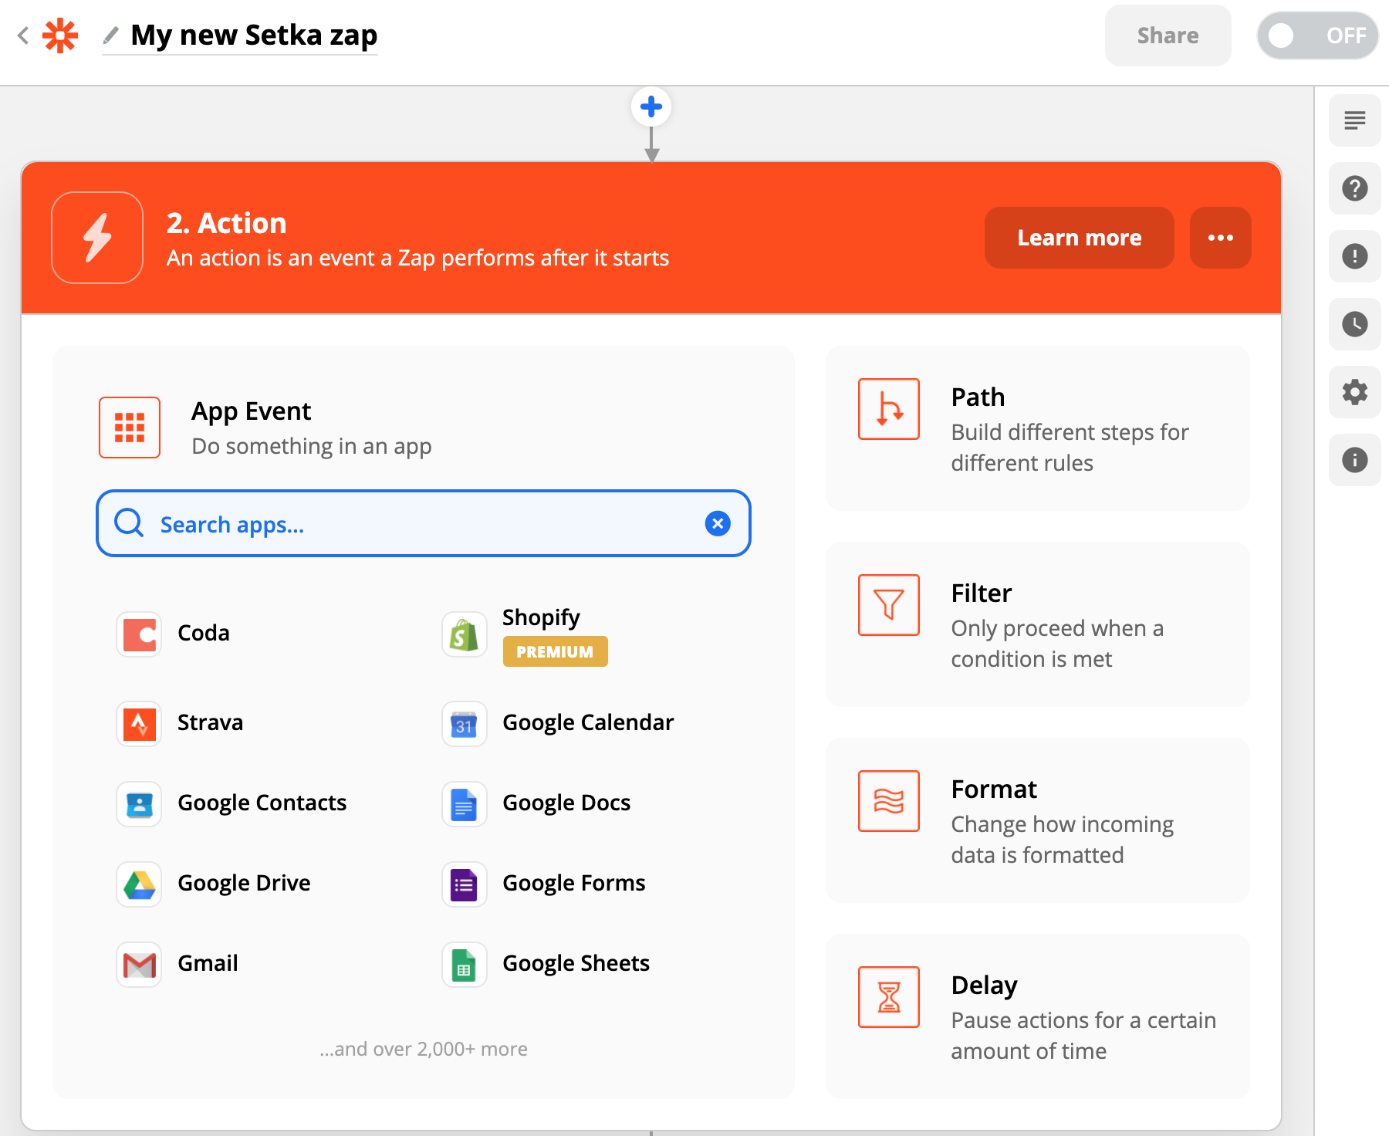
Task: Open the Zapier logo home icon
Action: tap(60, 35)
